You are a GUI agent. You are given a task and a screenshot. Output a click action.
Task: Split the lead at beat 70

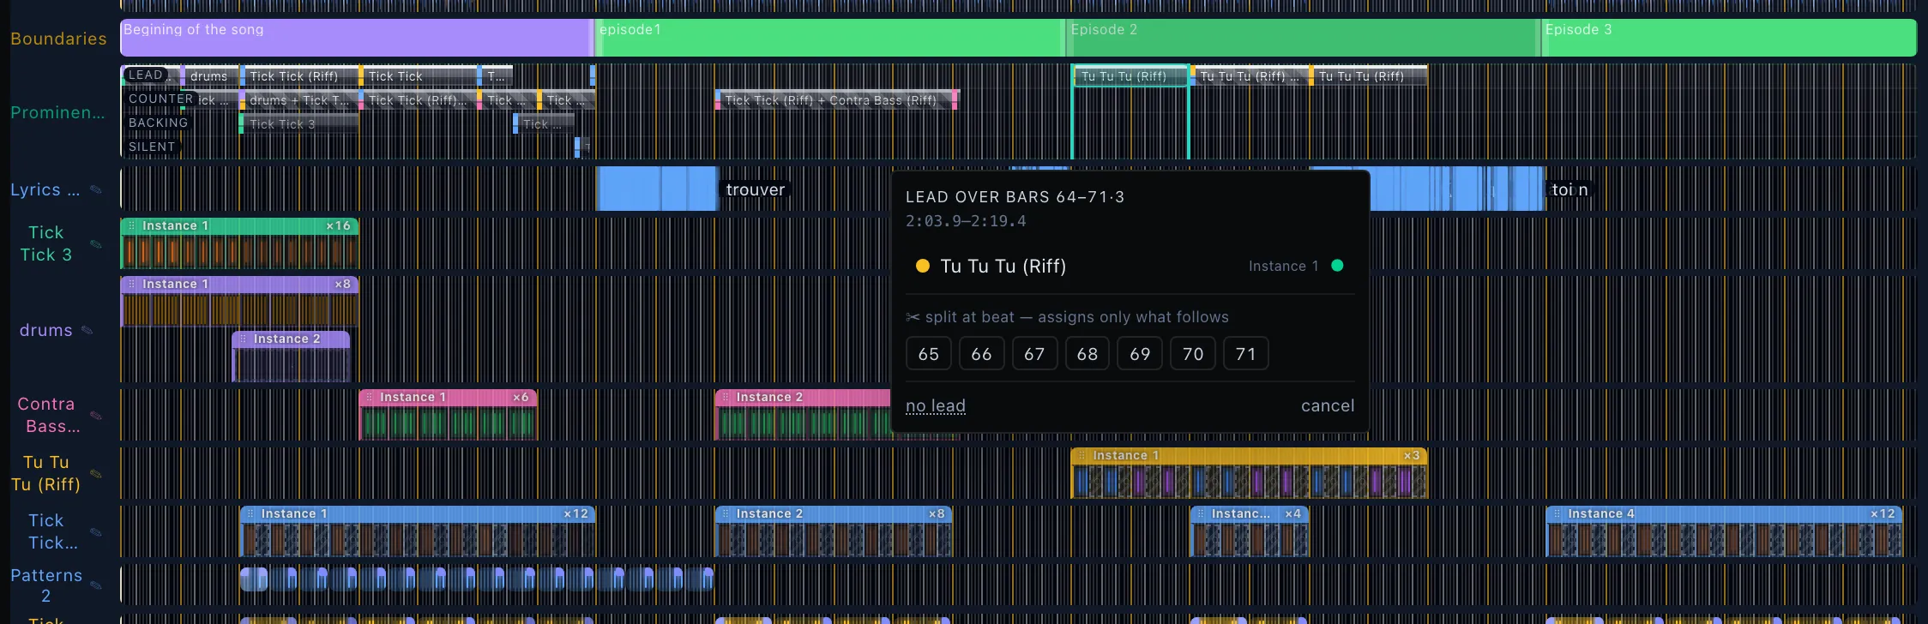(1193, 353)
